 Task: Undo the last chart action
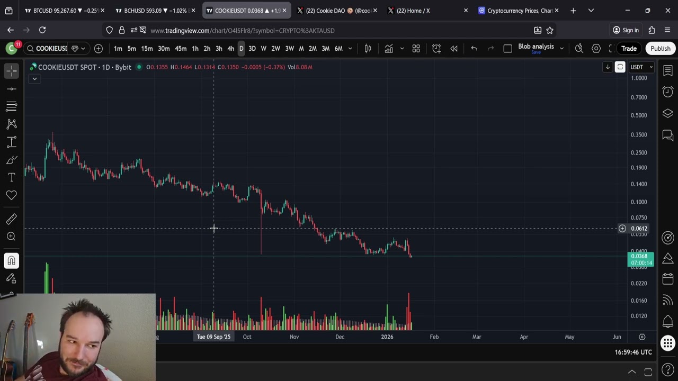coord(474,49)
